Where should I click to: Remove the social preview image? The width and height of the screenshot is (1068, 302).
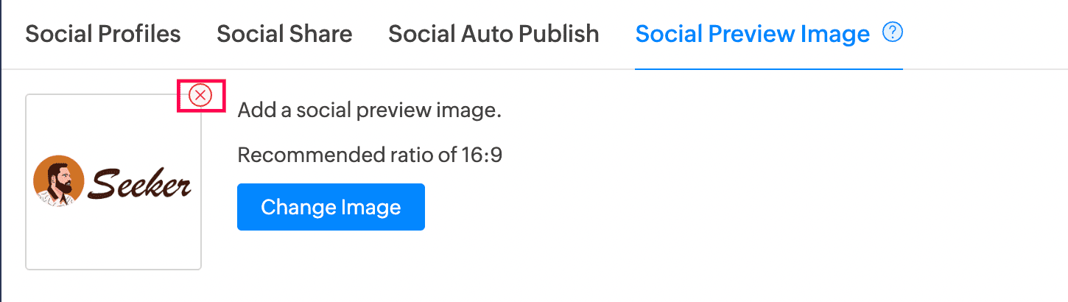click(200, 95)
